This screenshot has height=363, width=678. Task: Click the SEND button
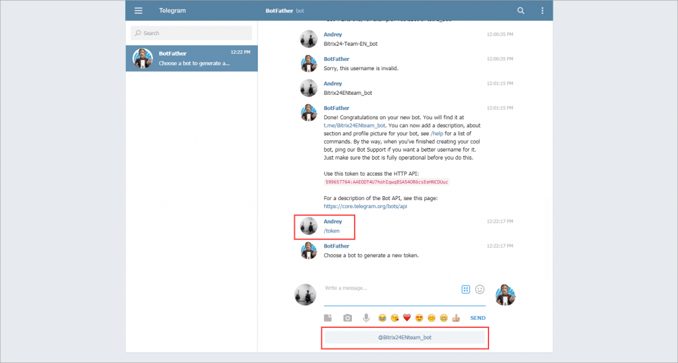pos(478,318)
